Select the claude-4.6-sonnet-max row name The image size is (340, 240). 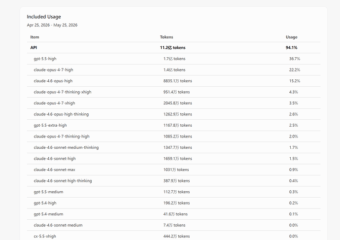[54, 170]
